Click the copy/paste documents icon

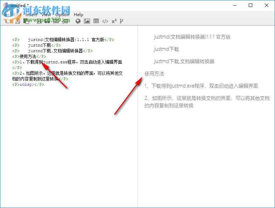(x=26, y=21)
